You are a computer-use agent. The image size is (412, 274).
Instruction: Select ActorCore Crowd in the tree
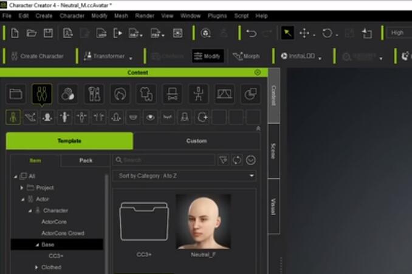coord(63,233)
